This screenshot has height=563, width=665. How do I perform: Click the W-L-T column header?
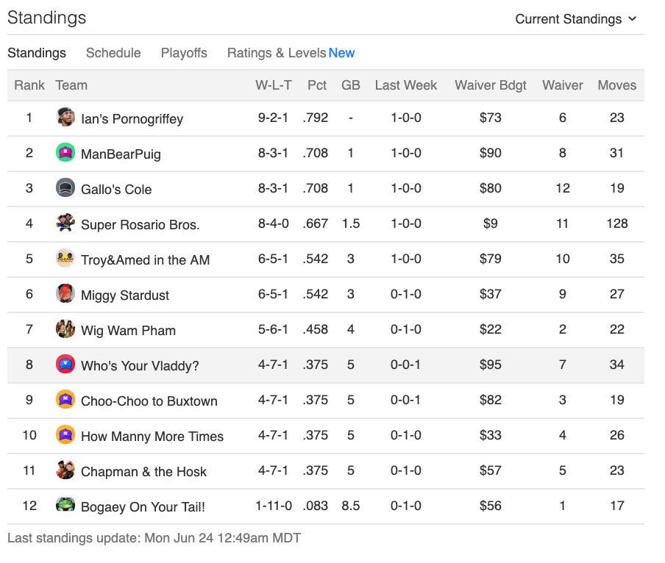click(x=274, y=85)
